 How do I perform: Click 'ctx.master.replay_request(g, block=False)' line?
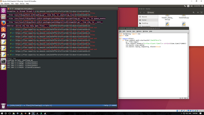tap(143, 47)
